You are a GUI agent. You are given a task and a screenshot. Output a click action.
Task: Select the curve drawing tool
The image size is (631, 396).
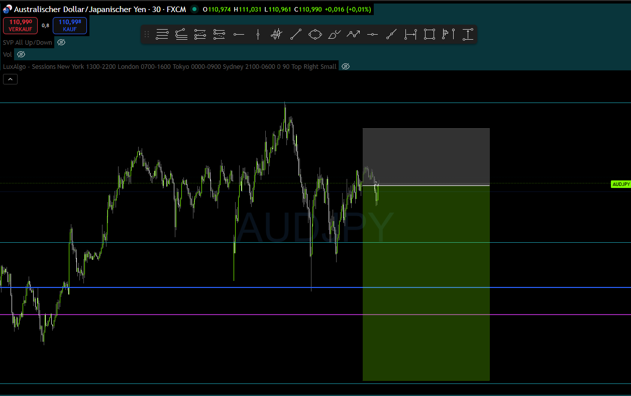tap(334, 34)
